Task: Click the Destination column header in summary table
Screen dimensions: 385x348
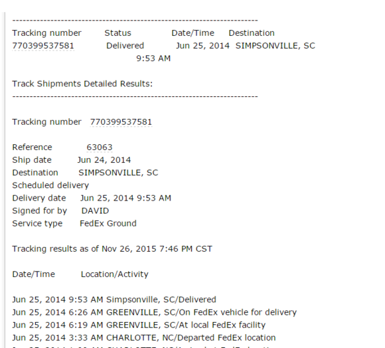Action: (x=252, y=33)
